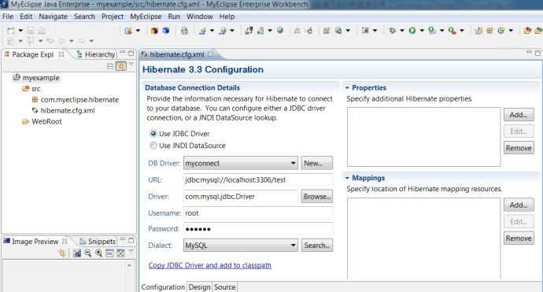
Task: Click Browse... button for Driver
Action: click(317, 197)
